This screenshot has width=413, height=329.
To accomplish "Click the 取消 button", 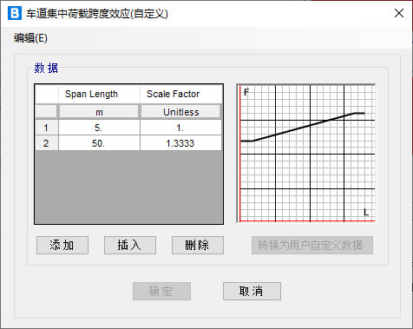I will (x=252, y=291).
